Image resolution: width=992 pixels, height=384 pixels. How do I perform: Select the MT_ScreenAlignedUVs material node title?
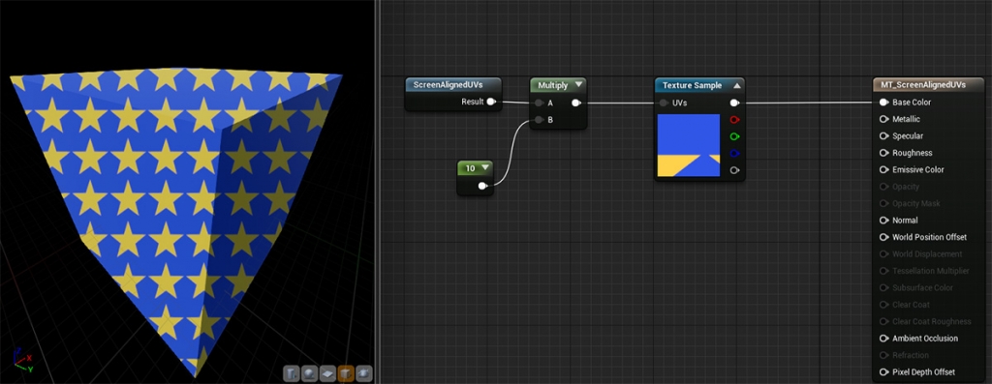[x=923, y=84]
